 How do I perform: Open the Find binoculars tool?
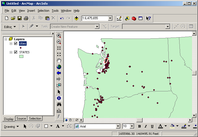point(59,104)
